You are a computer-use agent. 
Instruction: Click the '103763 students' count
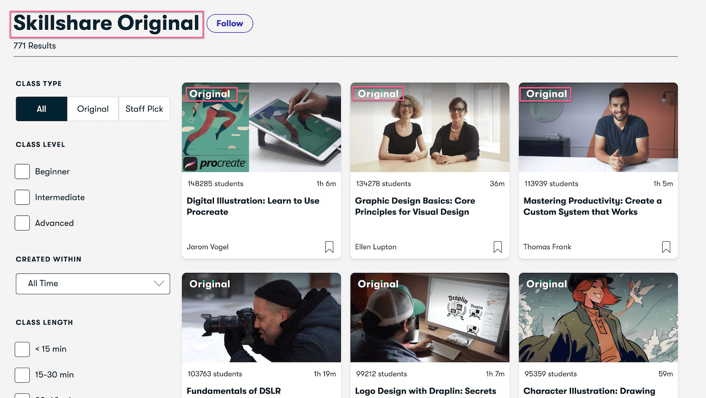215,374
